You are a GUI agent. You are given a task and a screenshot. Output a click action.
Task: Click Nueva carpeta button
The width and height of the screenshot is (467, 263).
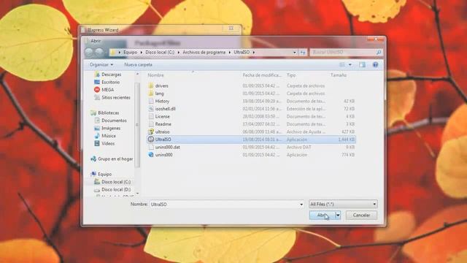(x=138, y=65)
